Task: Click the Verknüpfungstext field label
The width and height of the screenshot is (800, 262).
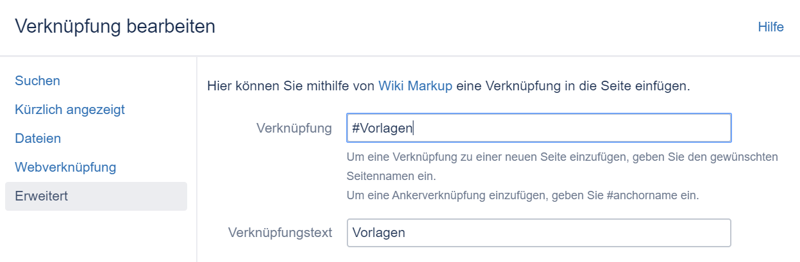Action: [x=280, y=233]
